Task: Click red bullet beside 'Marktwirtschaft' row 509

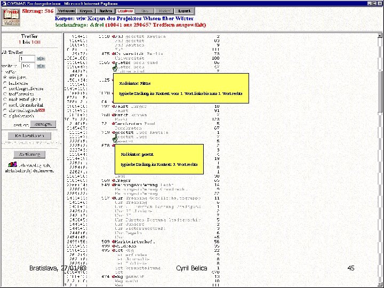Action: pyautogui.click(x=114, y=242)
